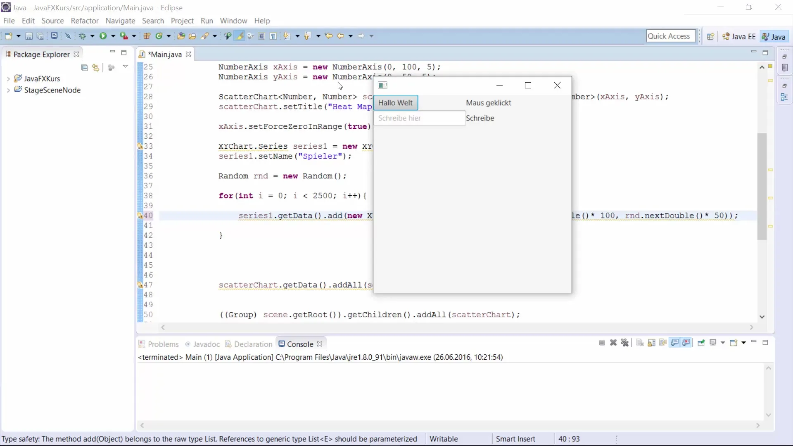Click the Remove Launch icon in Console
The height and width of the screenshot is (446, 793).
pyautogui.click(x=613, y=343)
